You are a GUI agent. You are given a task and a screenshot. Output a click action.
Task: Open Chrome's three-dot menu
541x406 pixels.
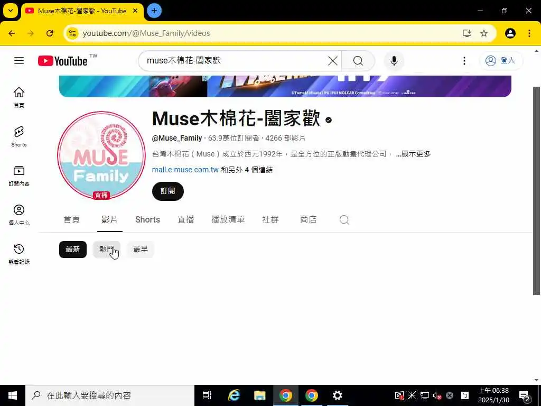pyautogui.click(x=529, y=33)
